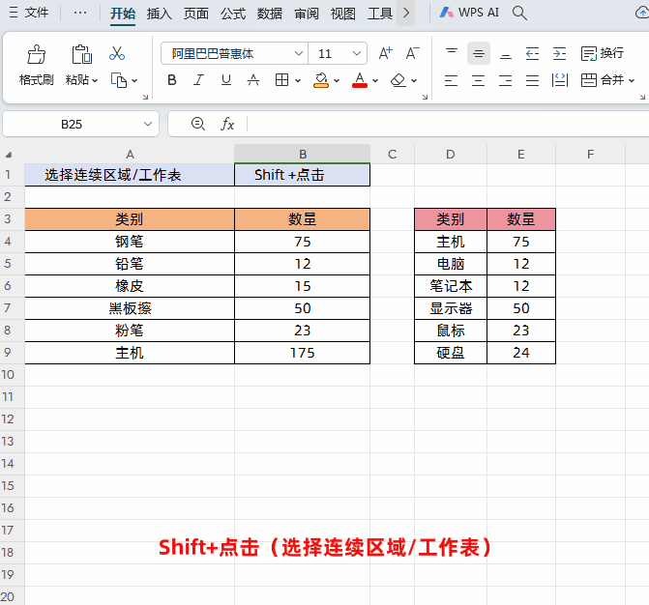
Task: Click the red font color button
Action: pos(360,80)
